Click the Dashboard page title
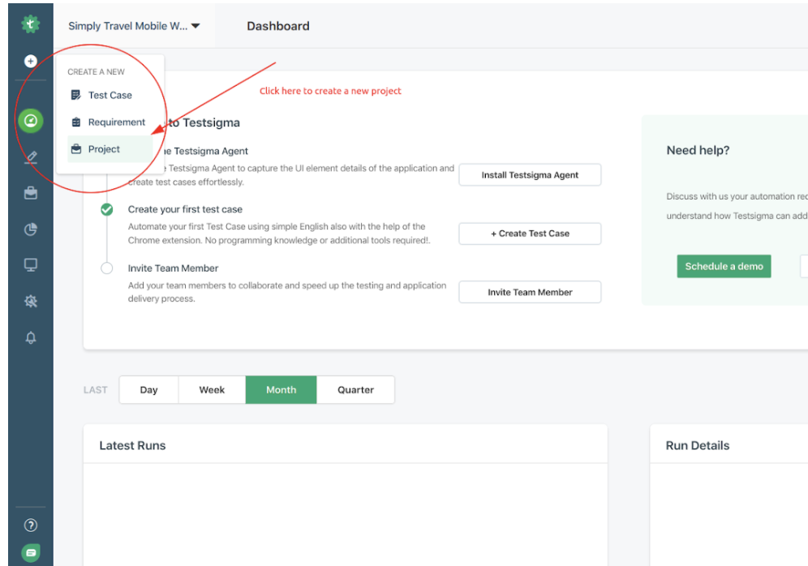This screenshot has height=566, width=808. point(278,26)
